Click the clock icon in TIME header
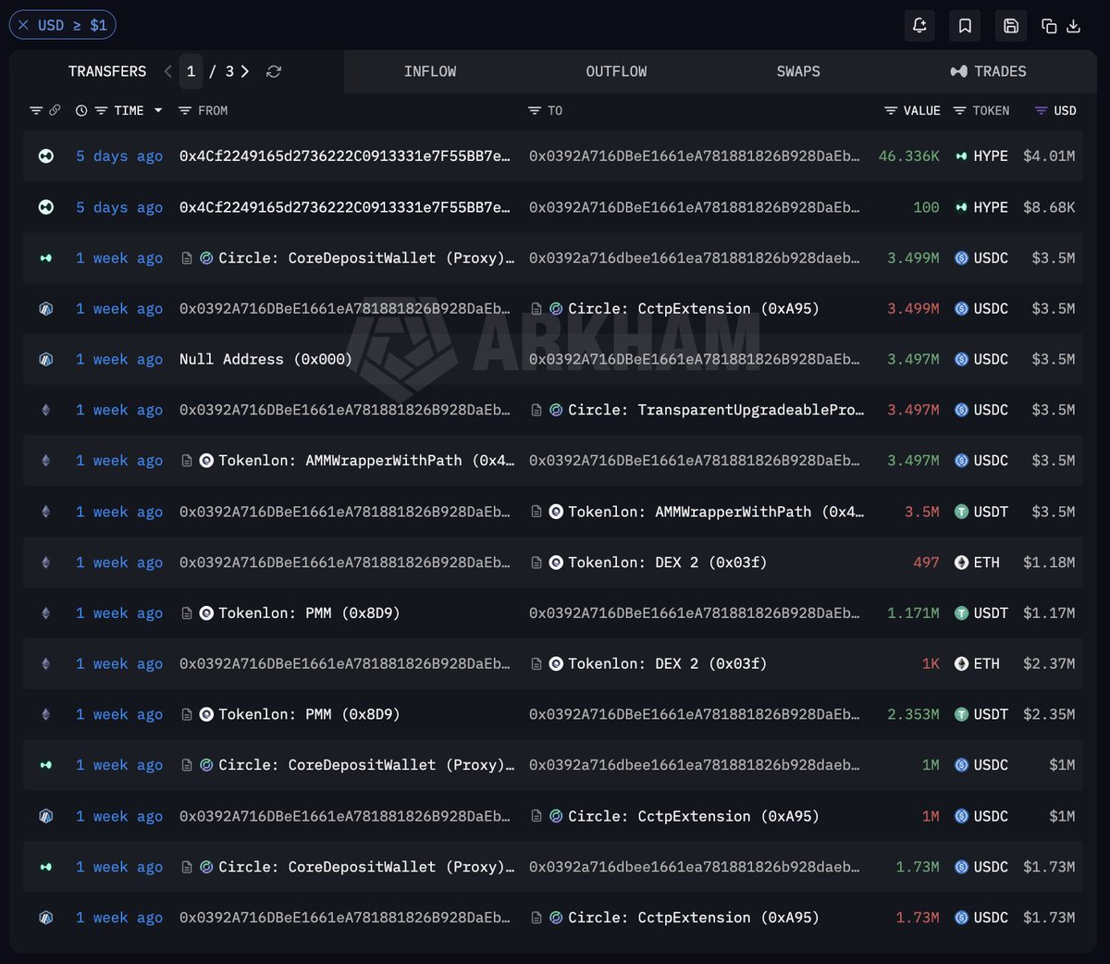 click(81, 110)
